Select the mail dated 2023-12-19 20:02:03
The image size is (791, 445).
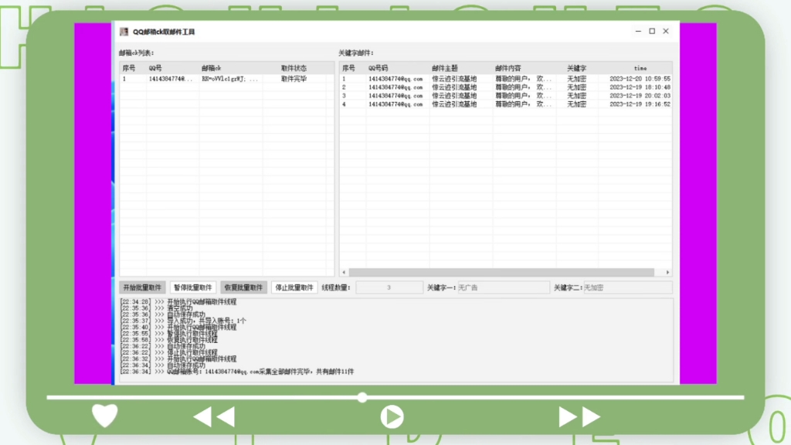(506, 96)
